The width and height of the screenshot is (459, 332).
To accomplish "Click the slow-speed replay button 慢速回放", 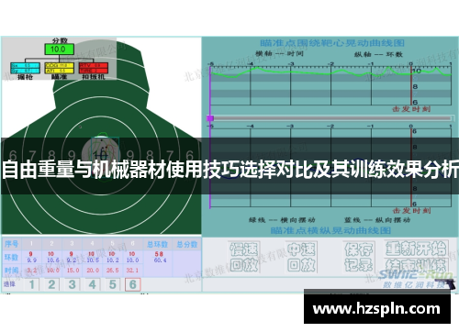I will (244, 257).
